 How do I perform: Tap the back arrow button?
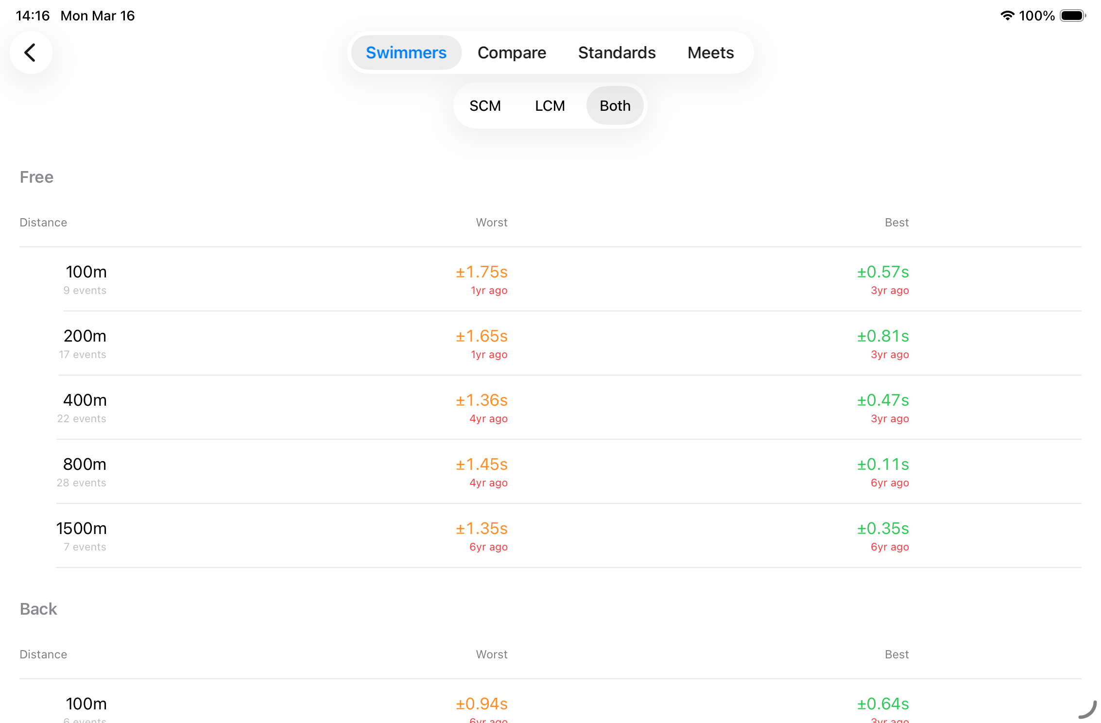(31, 52)
